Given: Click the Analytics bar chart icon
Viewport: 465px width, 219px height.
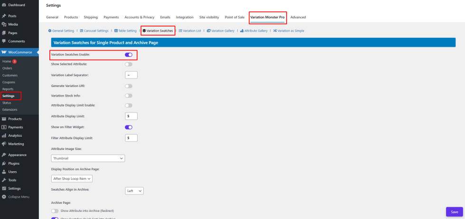Looking at the screenshot, I should pyautogui.click(x=4, y=136).
